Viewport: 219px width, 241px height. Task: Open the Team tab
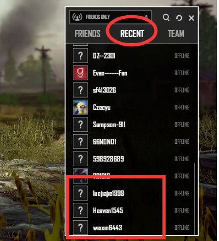coord(176,34)
